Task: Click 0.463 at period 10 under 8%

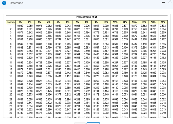Action: 87,58
